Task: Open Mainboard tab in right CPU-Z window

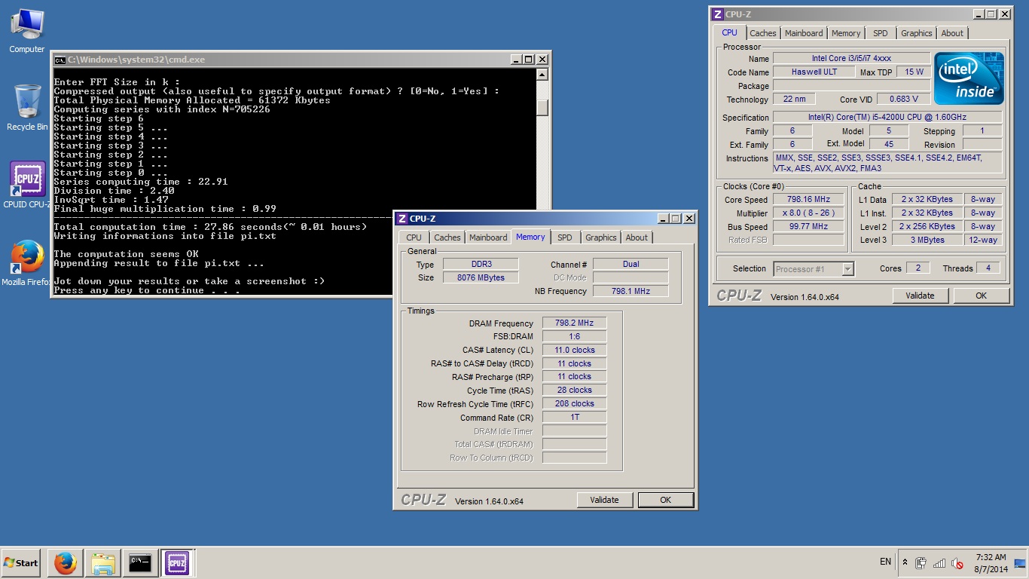Action: tap(804, 33)
